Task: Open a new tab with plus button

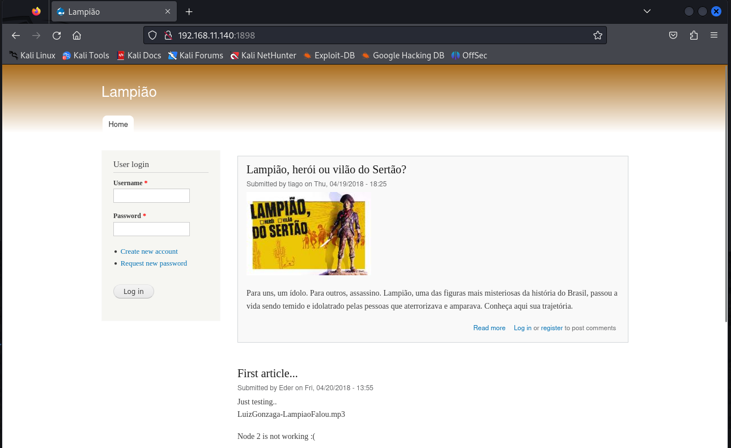Action: pyautogui.click(x=189, y=12)
